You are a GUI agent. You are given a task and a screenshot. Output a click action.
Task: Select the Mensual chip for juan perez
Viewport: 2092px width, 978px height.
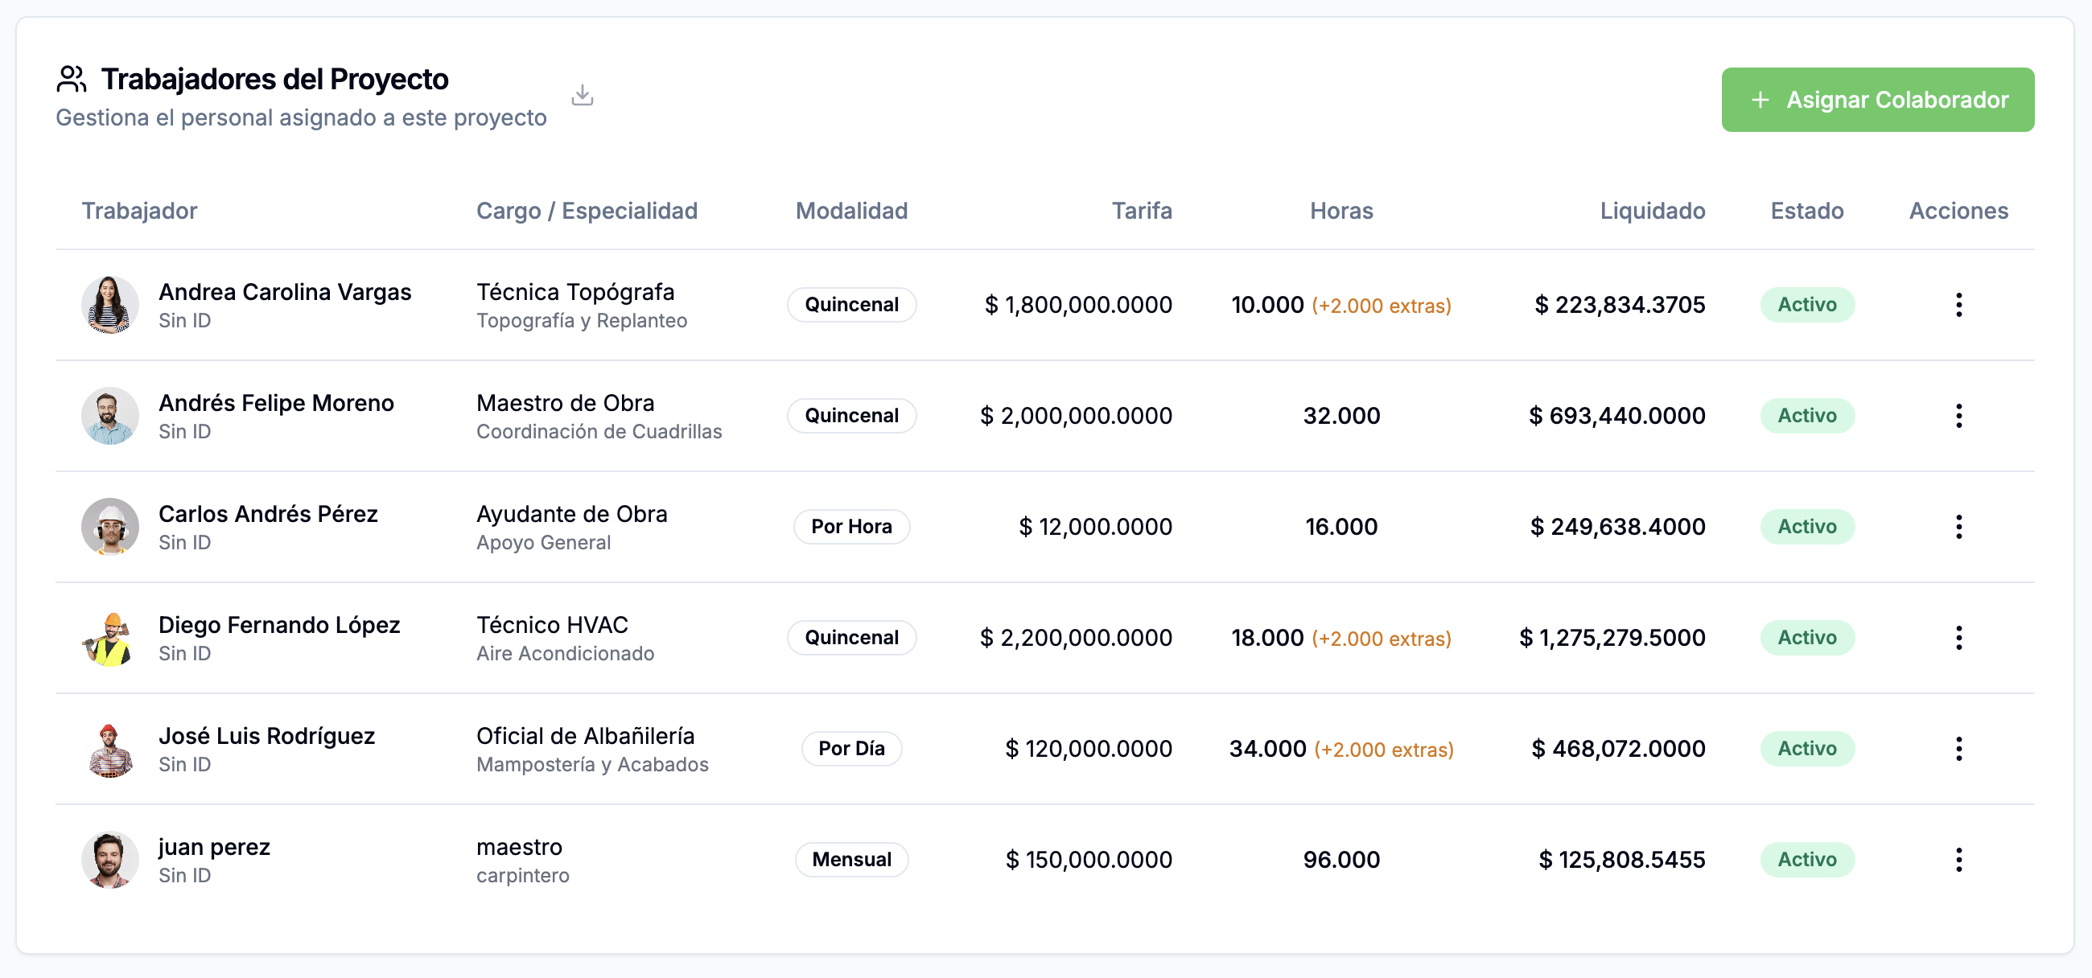tap(851, 859)
